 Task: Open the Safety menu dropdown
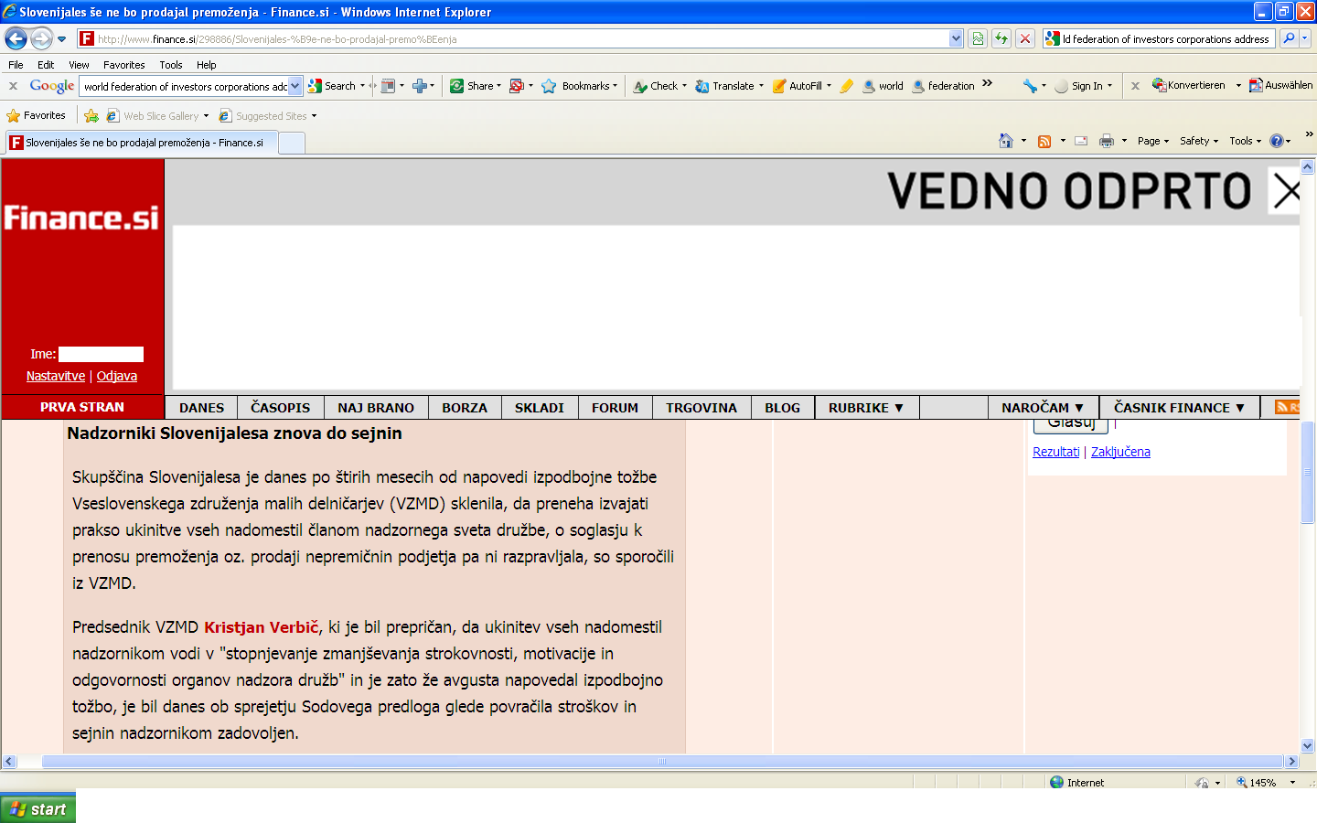1198,141
